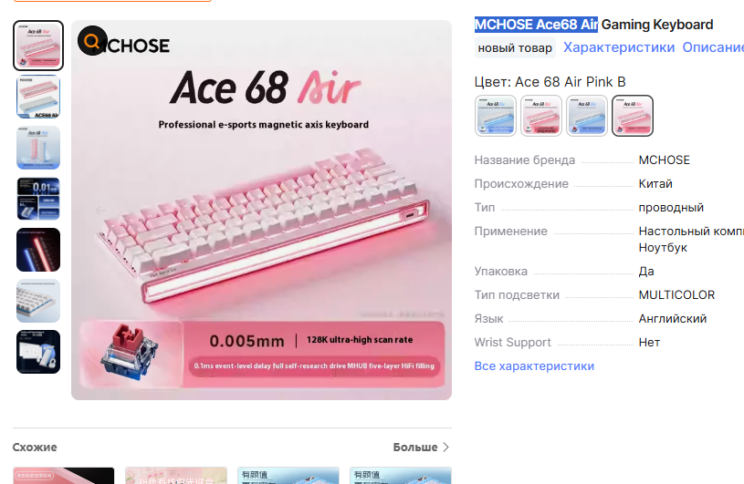Click the orange image search magnifier icon
This screenshot has width=744, height=484.
click(x=92, y=41)
